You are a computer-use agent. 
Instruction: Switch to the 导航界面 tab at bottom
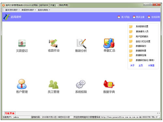click(10, 114)
